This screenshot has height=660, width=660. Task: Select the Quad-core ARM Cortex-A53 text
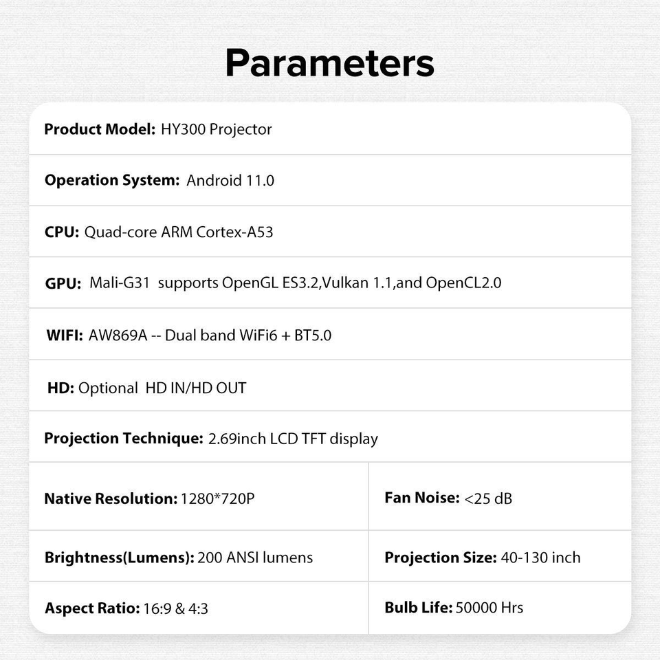tap(179, 232)
